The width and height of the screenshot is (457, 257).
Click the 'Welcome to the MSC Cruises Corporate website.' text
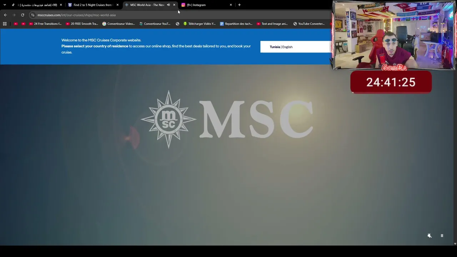point(101,40)
